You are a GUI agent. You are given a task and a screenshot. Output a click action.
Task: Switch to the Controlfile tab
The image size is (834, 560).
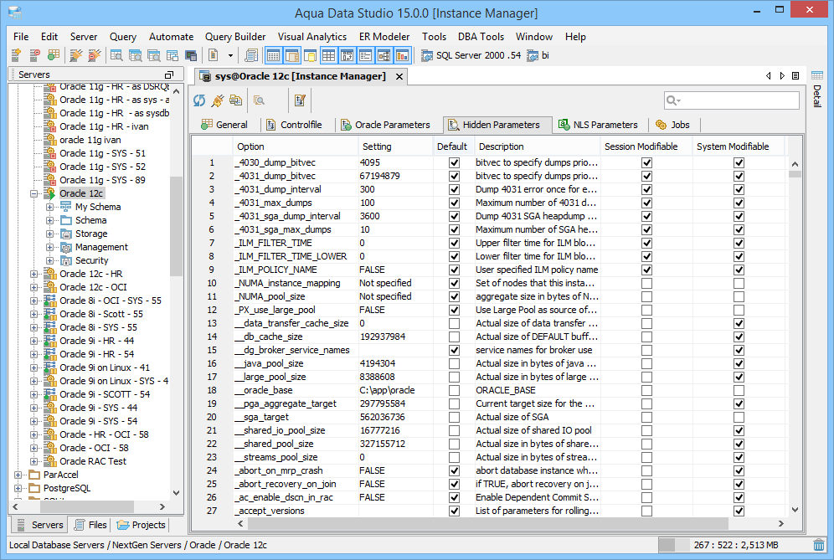(x=294, y=125)
